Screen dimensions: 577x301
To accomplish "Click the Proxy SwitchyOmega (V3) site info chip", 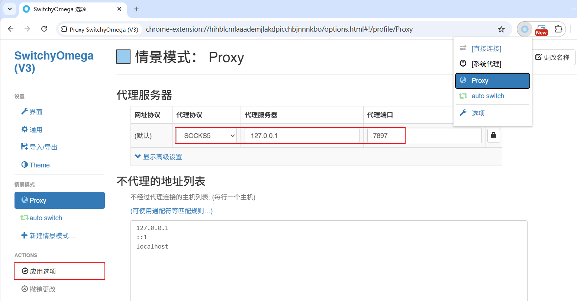I will [x=99, y=29].
